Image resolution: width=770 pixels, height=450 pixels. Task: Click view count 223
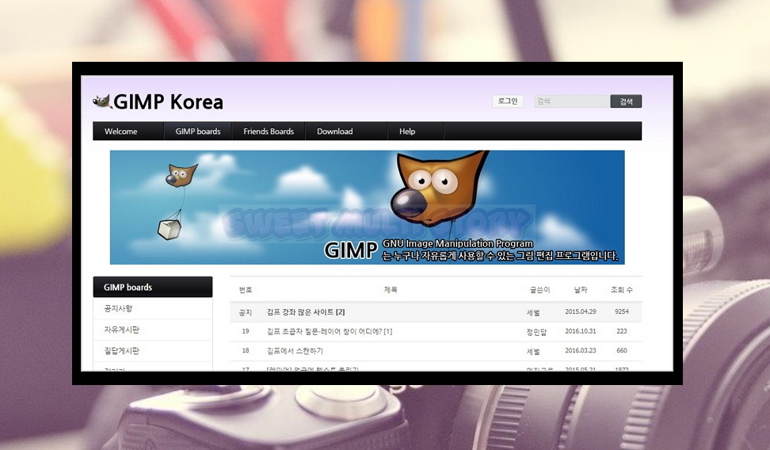coord(622,331)
